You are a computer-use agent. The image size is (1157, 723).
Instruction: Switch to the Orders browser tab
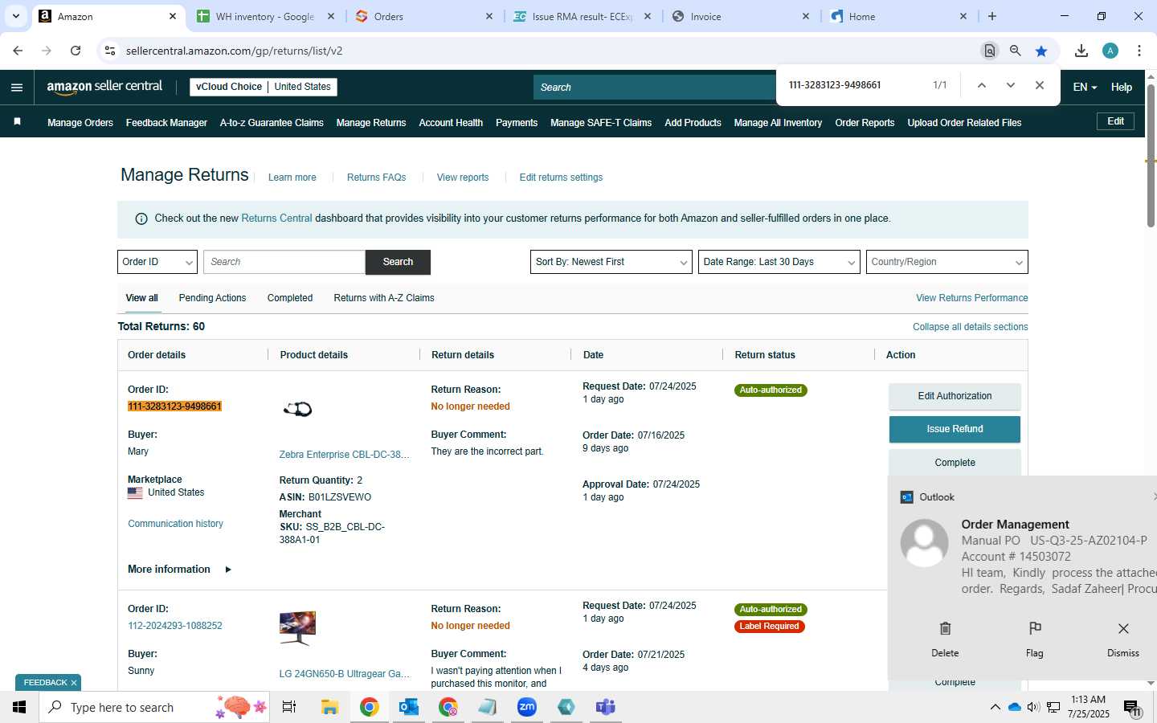[424, 16]
